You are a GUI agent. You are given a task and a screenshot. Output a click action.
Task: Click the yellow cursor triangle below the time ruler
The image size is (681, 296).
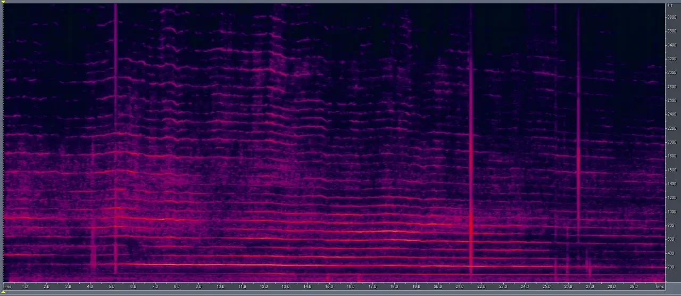click(x=4, y=292)
